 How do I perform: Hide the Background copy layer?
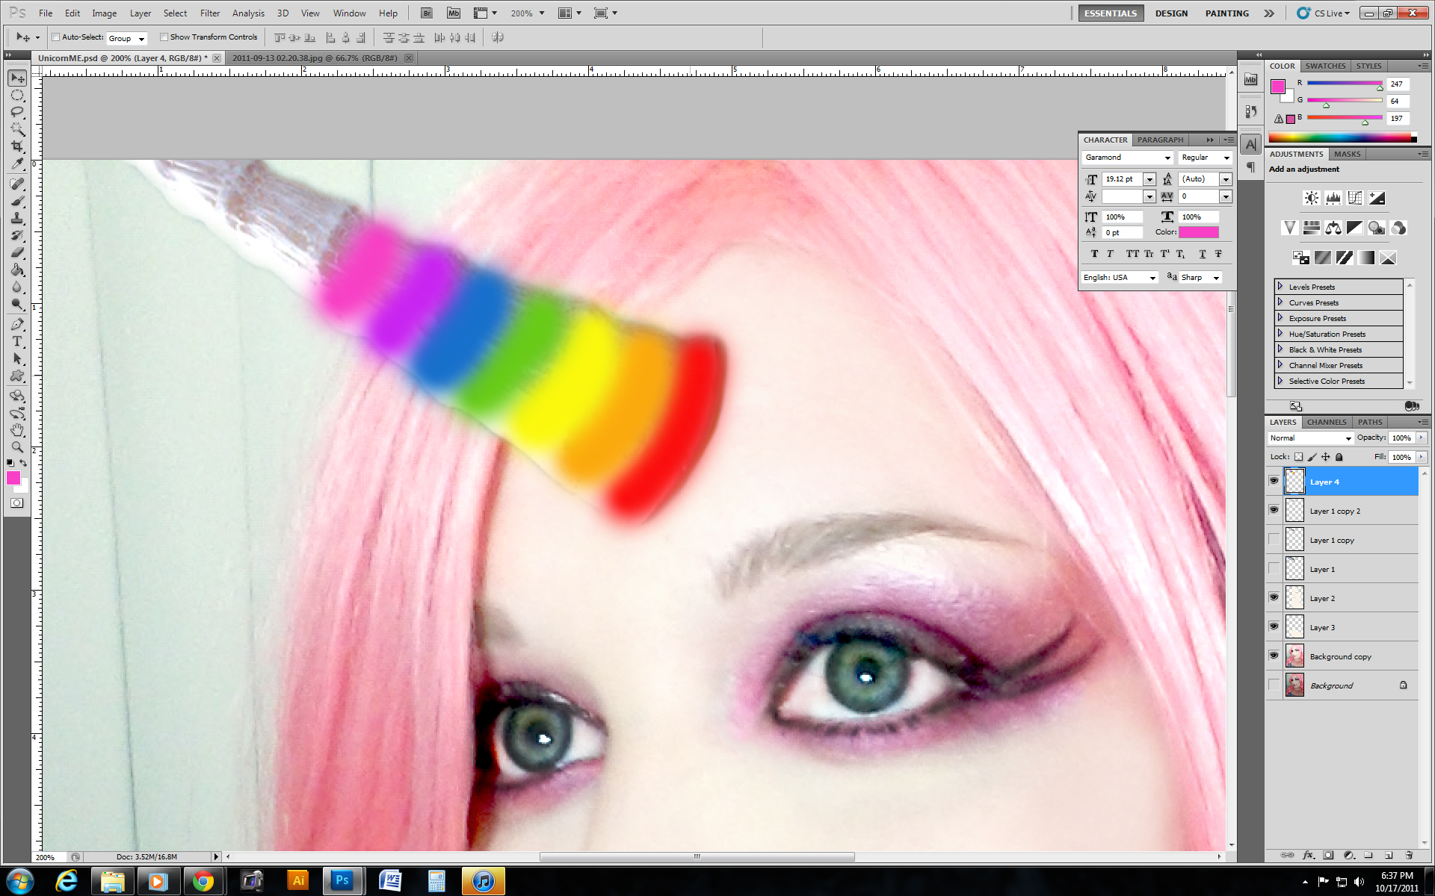point(1274,656)
